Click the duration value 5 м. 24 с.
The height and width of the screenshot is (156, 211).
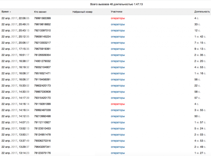200,128
